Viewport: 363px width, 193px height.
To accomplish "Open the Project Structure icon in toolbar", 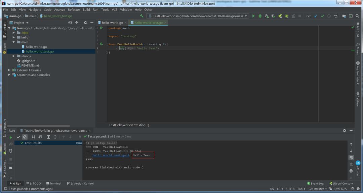I will point(344,16).
